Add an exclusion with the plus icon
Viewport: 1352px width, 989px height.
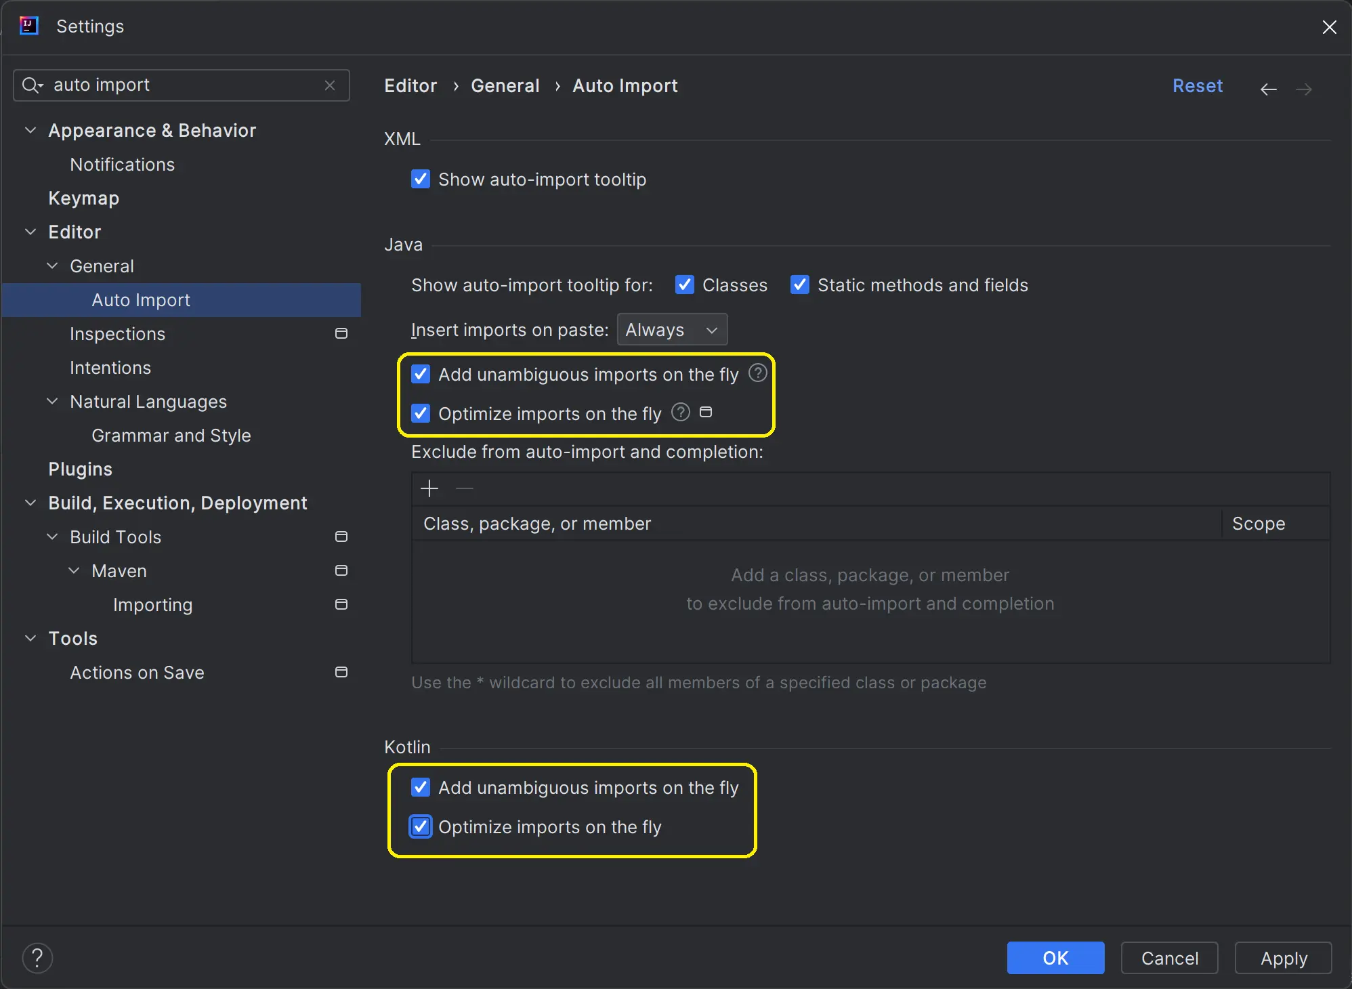click(x=429, y=488)
